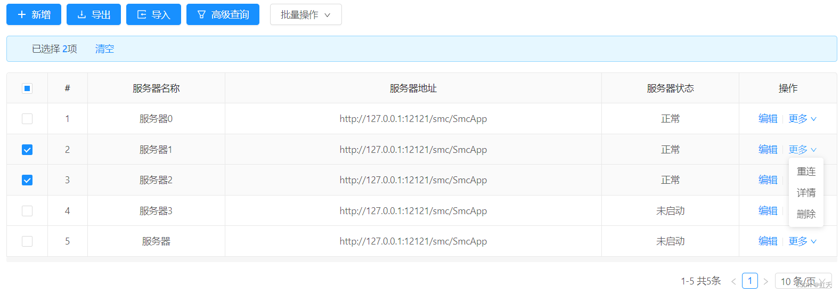Click 编辑 for 服务器3

pyautogui.click(x=768, y=211)
